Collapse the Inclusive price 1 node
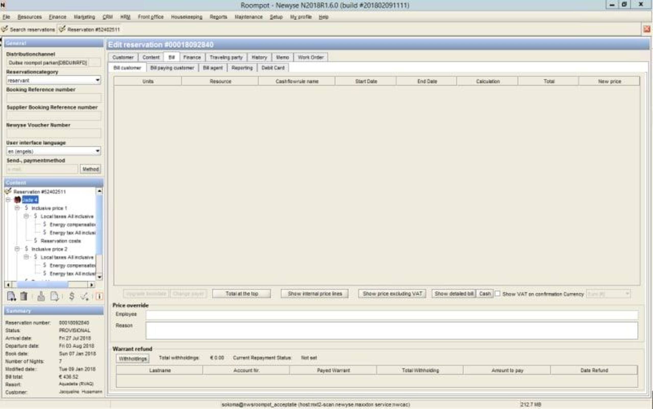 (x=17, y=208)
